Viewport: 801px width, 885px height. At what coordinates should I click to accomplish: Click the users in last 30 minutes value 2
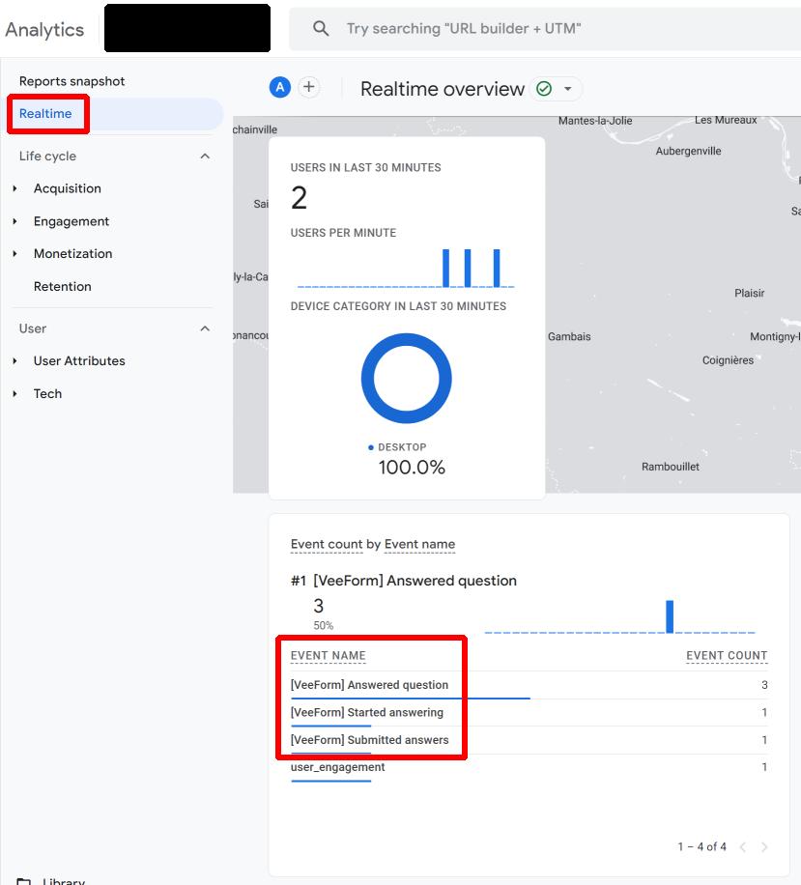(x=300, y=198)
